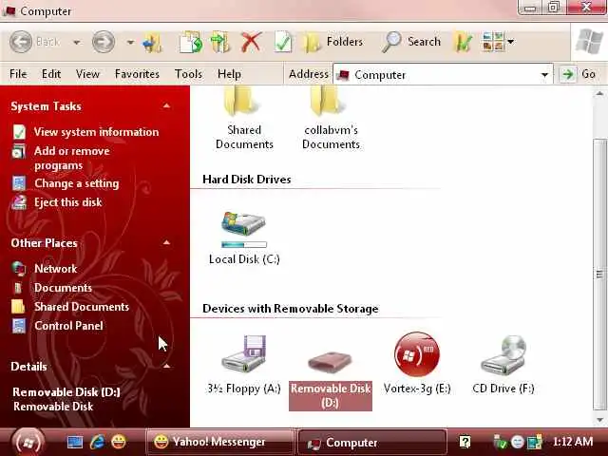Open the Back history dropdown arrow

pyautogui.click(x=77, y=42)
